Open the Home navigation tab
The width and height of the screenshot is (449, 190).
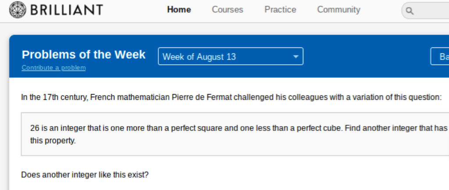click(179, 10)
